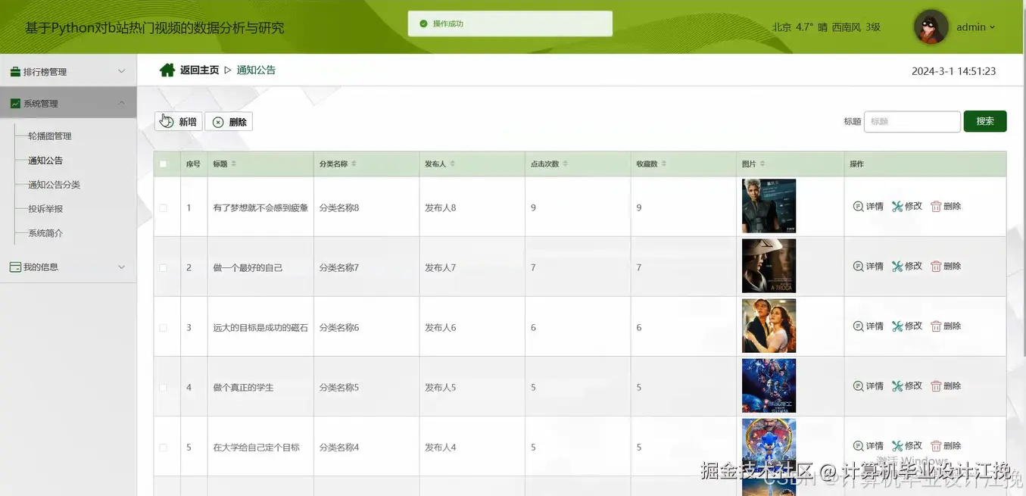The width and height of the screenshot is (1026, 496).
Task: Open the Sonic thumbnail in row 5
Action: pos(769,445)
